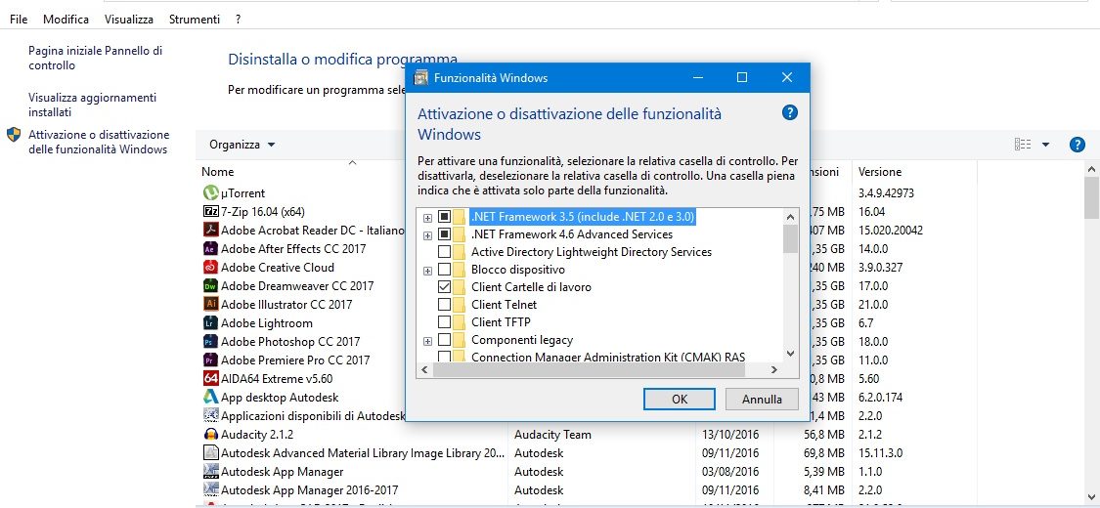Open the File menu

pos(19,20)
